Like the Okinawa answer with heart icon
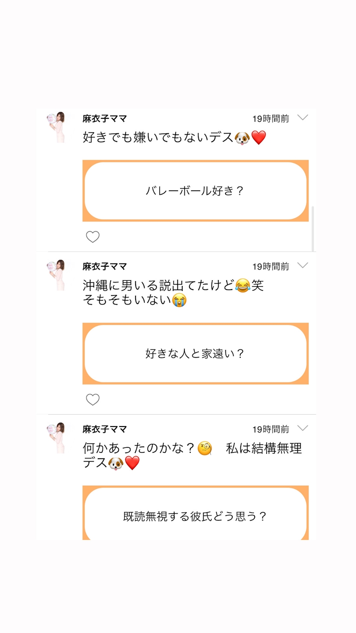Screen dimensions: 356x633 coord(92,399)
